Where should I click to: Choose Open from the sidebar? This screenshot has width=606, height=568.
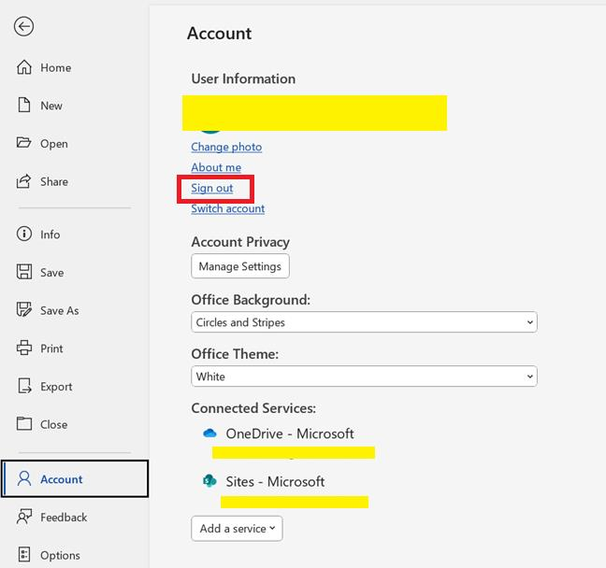coord(54,144)
